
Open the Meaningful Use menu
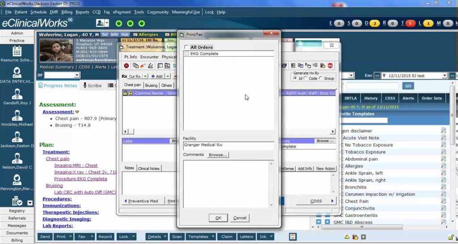[x=186, y=12]
